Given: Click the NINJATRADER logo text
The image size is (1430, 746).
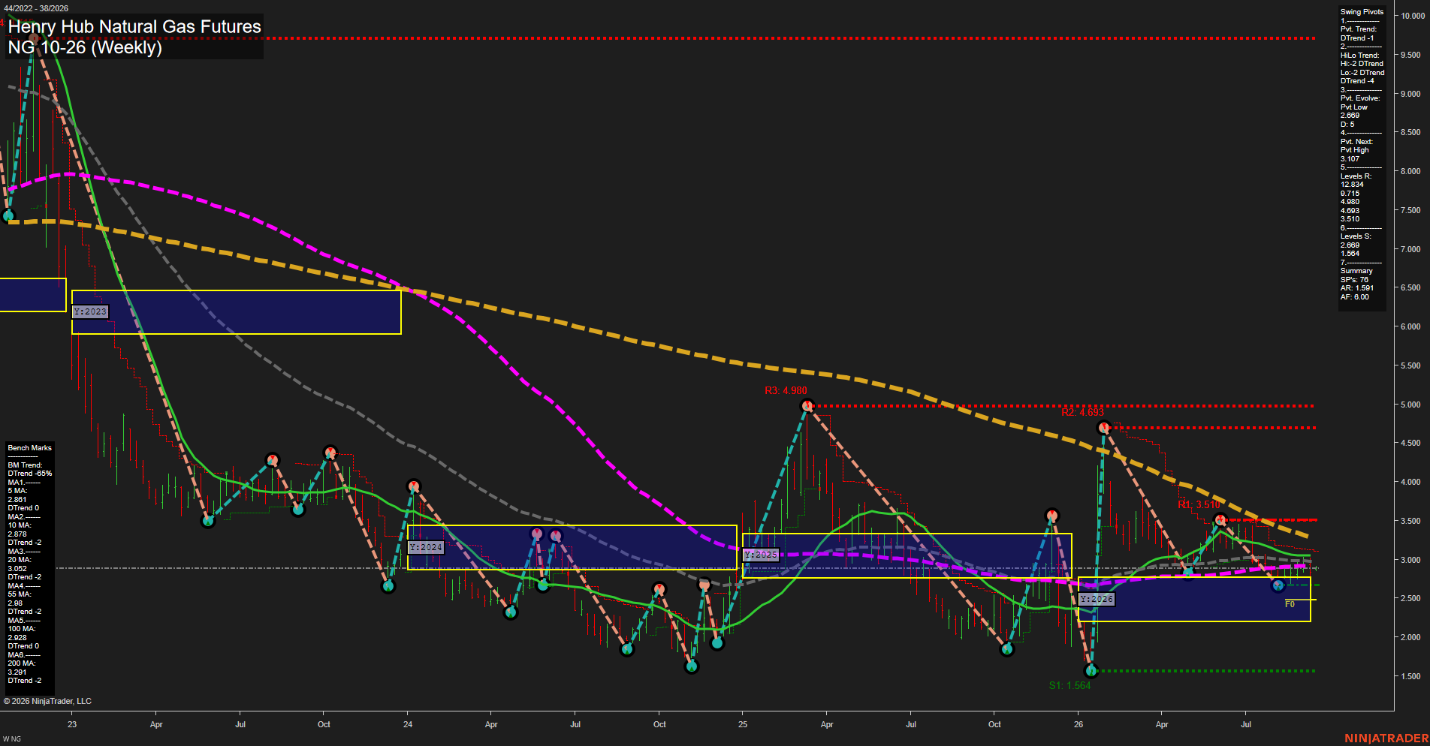Looking at the screenshot, I should 1386,738.
